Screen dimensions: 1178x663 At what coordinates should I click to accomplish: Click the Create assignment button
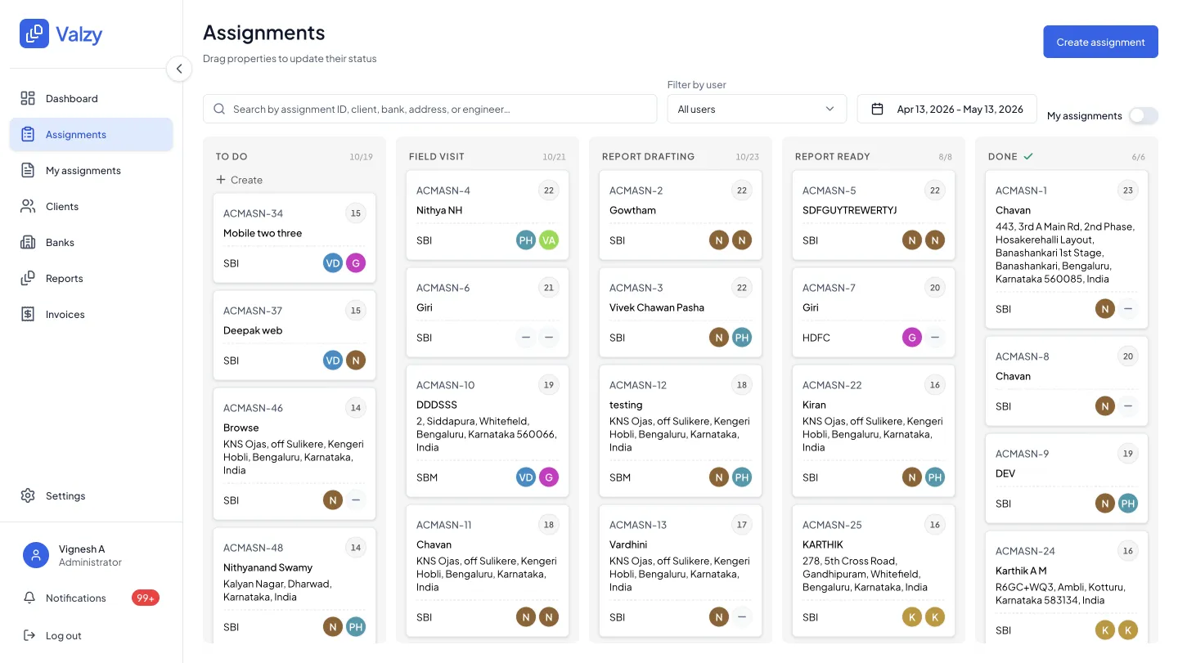(x=1100, y=42)
